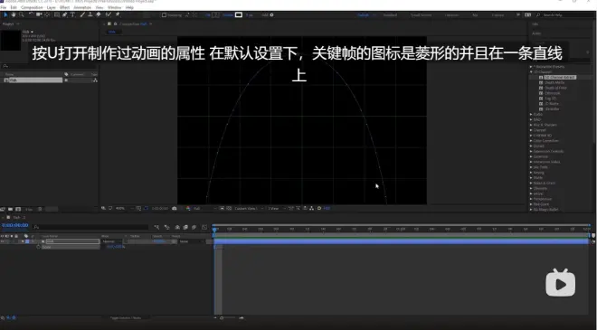Toggle layer visibility eye in timeline
Viewport: 597px width, 330px height.
coord(3,241)
